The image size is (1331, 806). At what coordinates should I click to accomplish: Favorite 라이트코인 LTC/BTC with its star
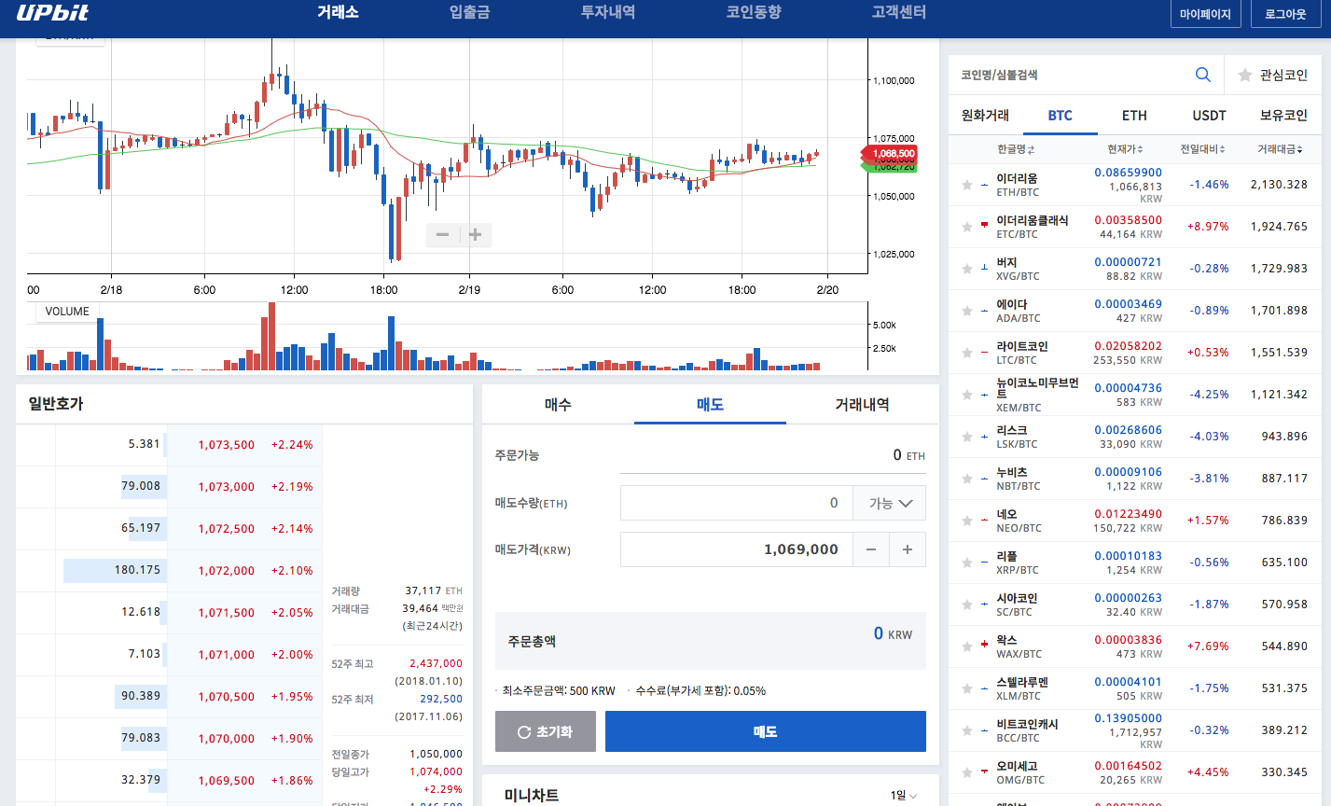coord(967,353)
